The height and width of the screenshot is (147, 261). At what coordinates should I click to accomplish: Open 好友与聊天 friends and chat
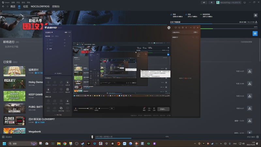click(x=253, y=137)
